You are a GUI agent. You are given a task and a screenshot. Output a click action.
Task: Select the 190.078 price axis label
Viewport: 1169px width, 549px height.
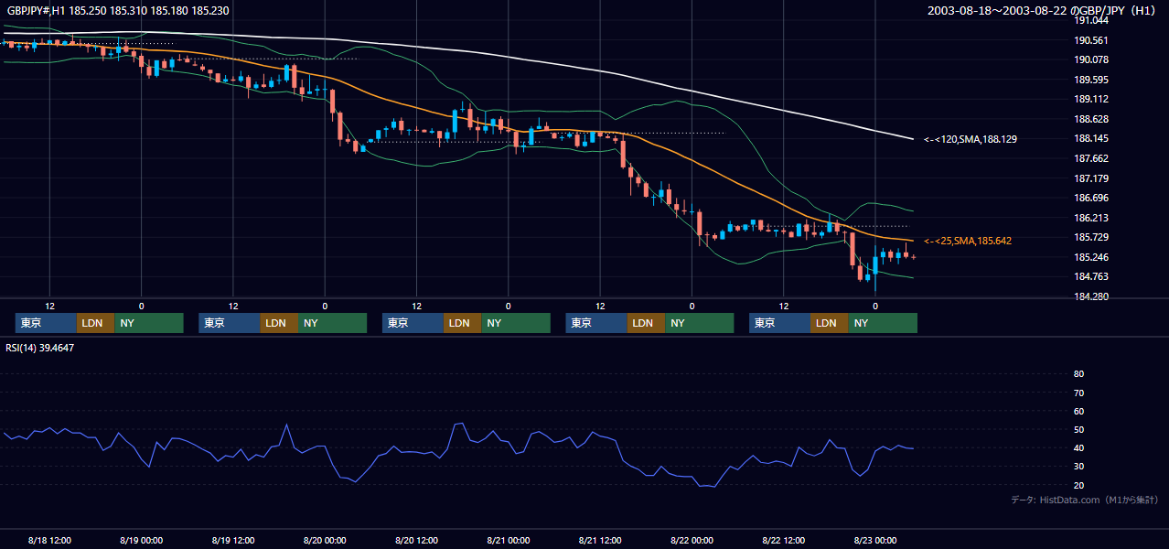(1090, 59)
